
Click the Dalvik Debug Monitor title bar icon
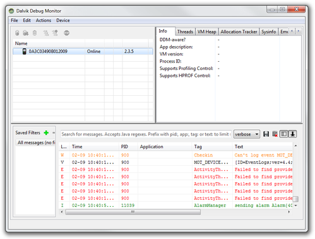point(11,11)
